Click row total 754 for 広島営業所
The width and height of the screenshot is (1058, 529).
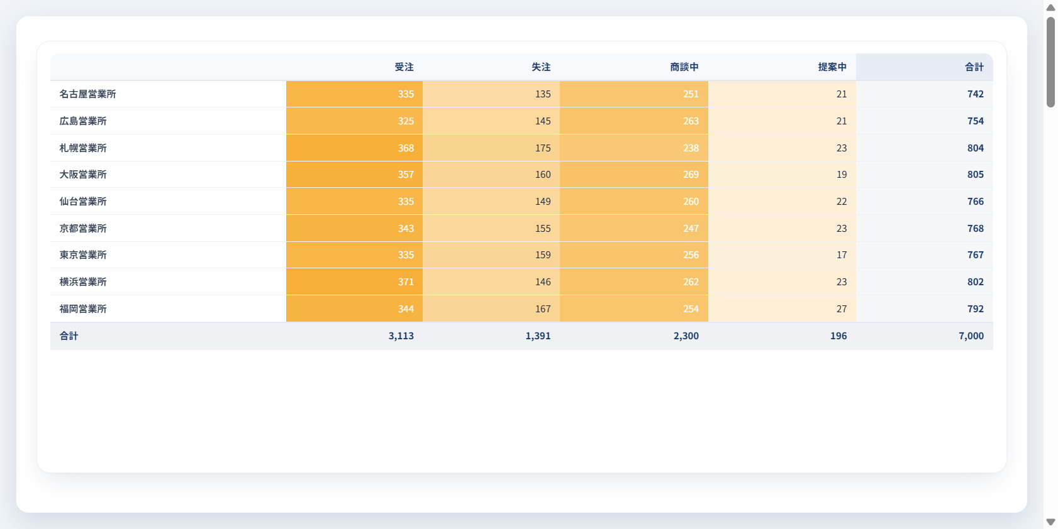click(x=925, y=121)
